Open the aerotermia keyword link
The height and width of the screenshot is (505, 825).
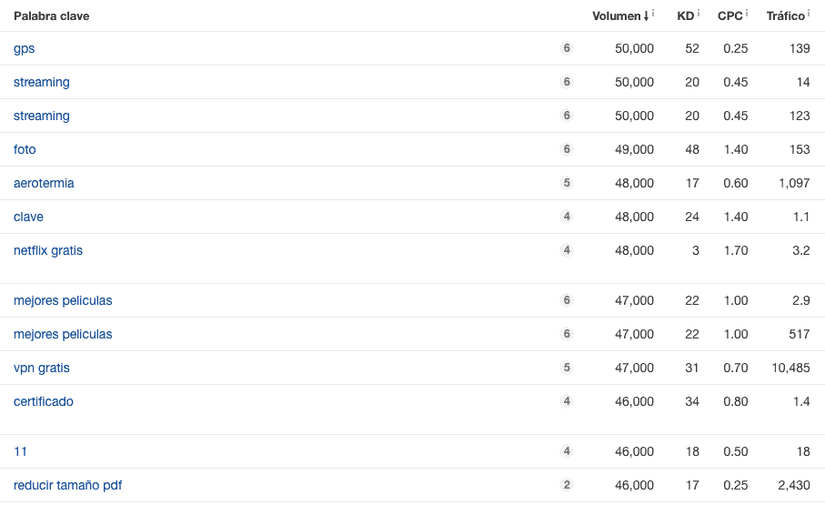(x=44, y=183)
